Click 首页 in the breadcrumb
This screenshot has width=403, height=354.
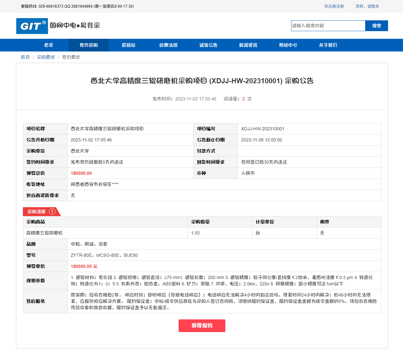[x=25, y=57]
